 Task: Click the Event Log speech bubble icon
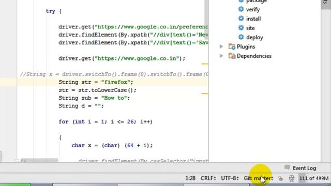pos(287,167)
